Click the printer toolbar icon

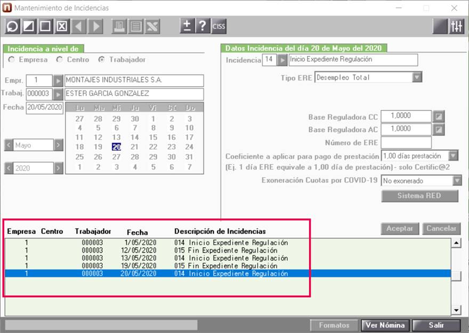[119, 26]
